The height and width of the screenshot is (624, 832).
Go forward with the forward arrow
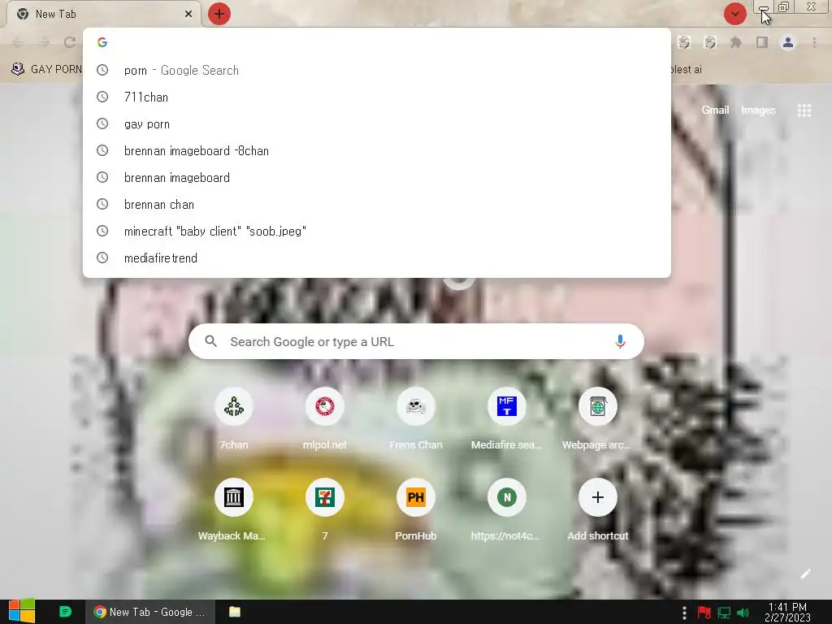pyautogui.click(x=44, y=42)
